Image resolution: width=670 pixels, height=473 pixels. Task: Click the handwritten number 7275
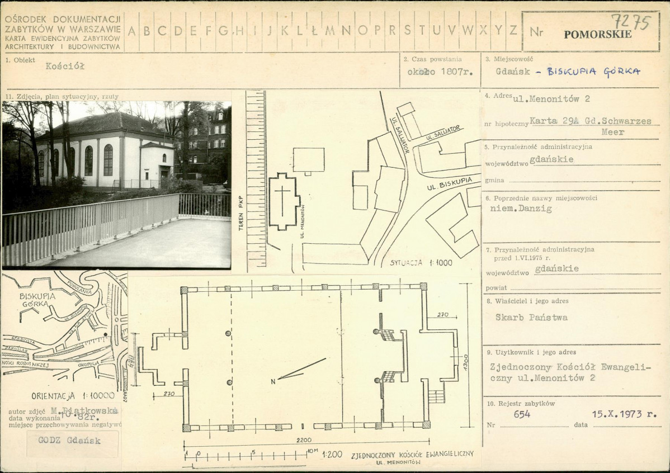[631, 21]
